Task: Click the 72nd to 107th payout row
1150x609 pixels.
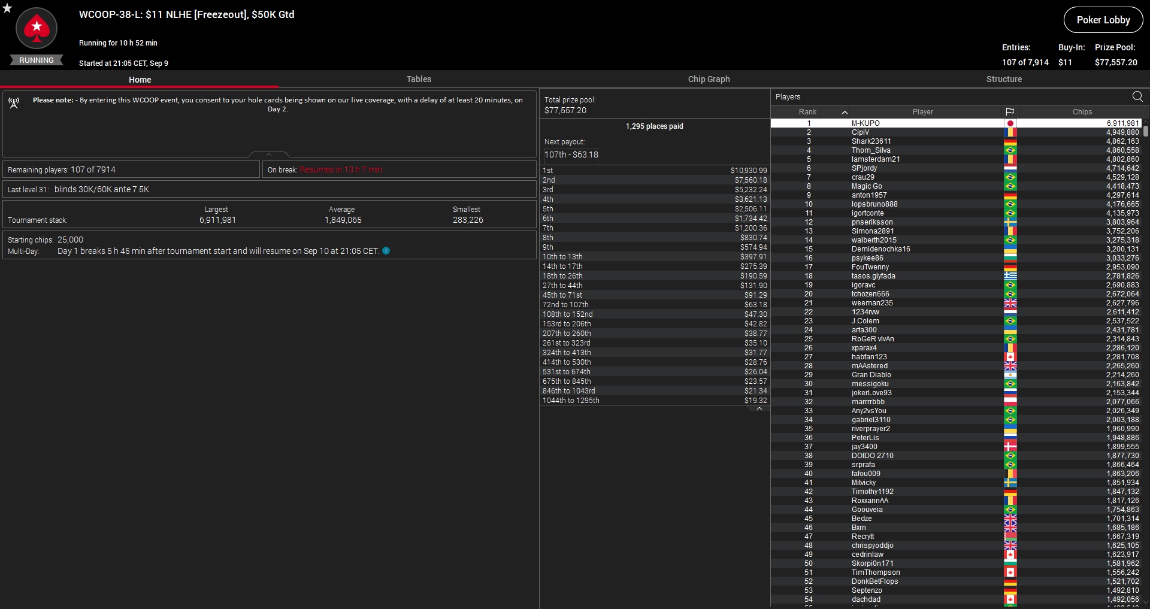Action: coord(655,305)
